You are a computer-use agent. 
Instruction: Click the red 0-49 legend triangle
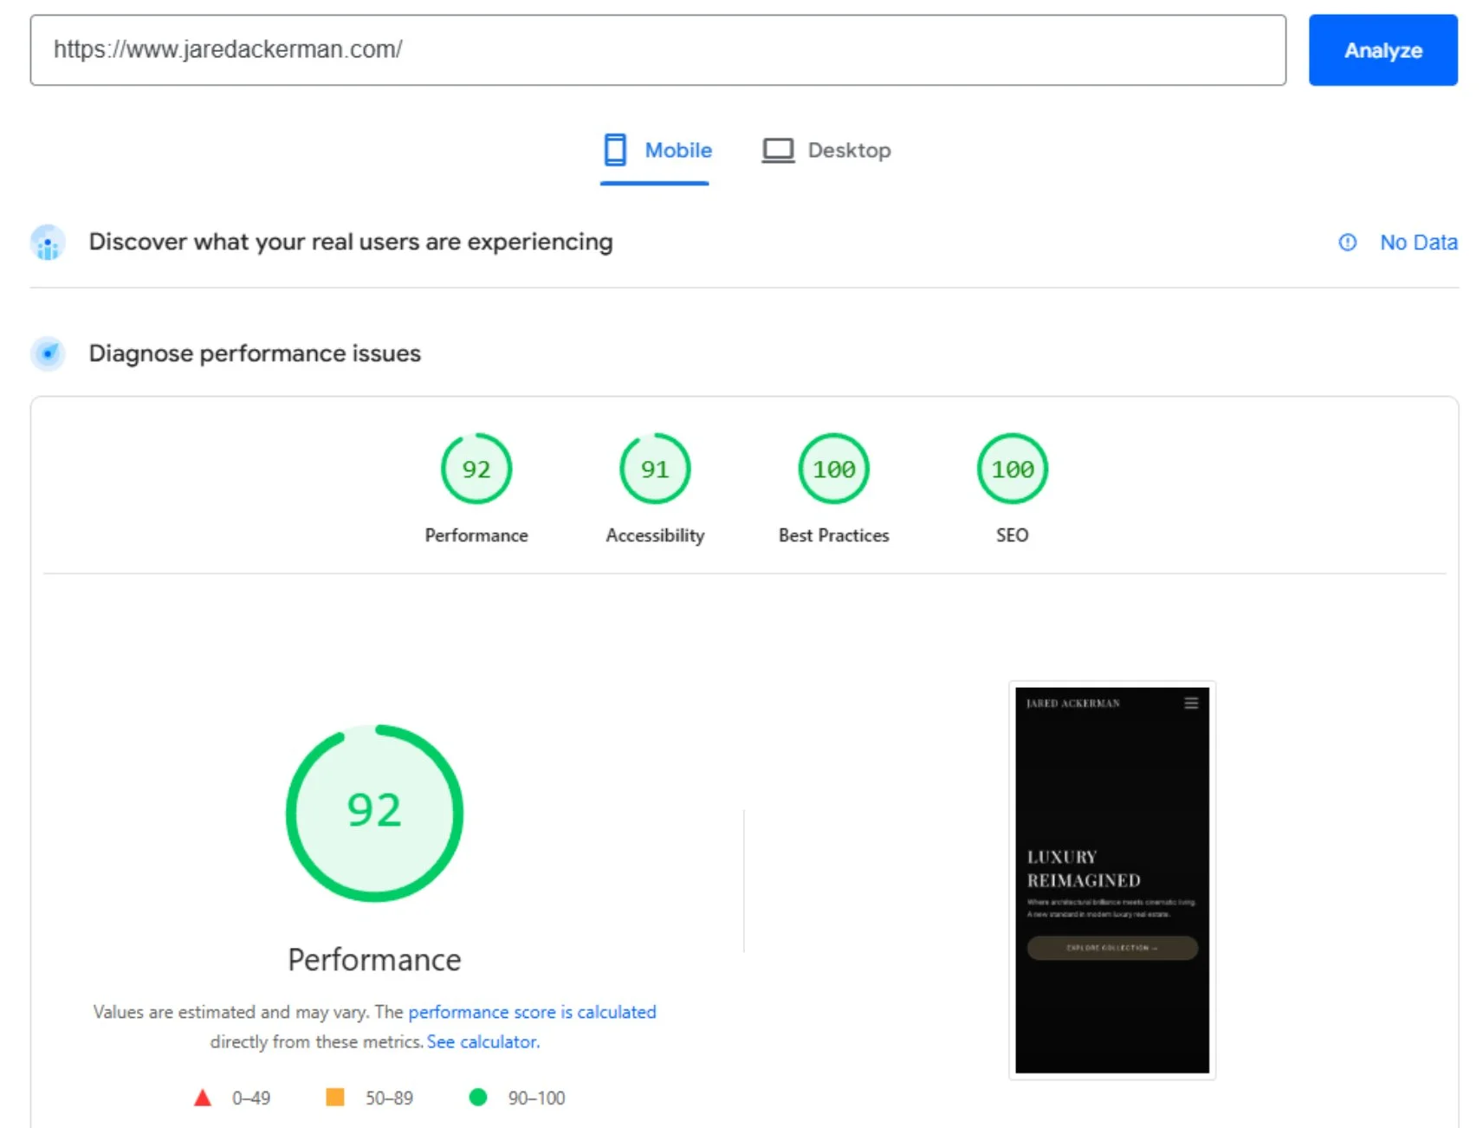pos(204,1098)
